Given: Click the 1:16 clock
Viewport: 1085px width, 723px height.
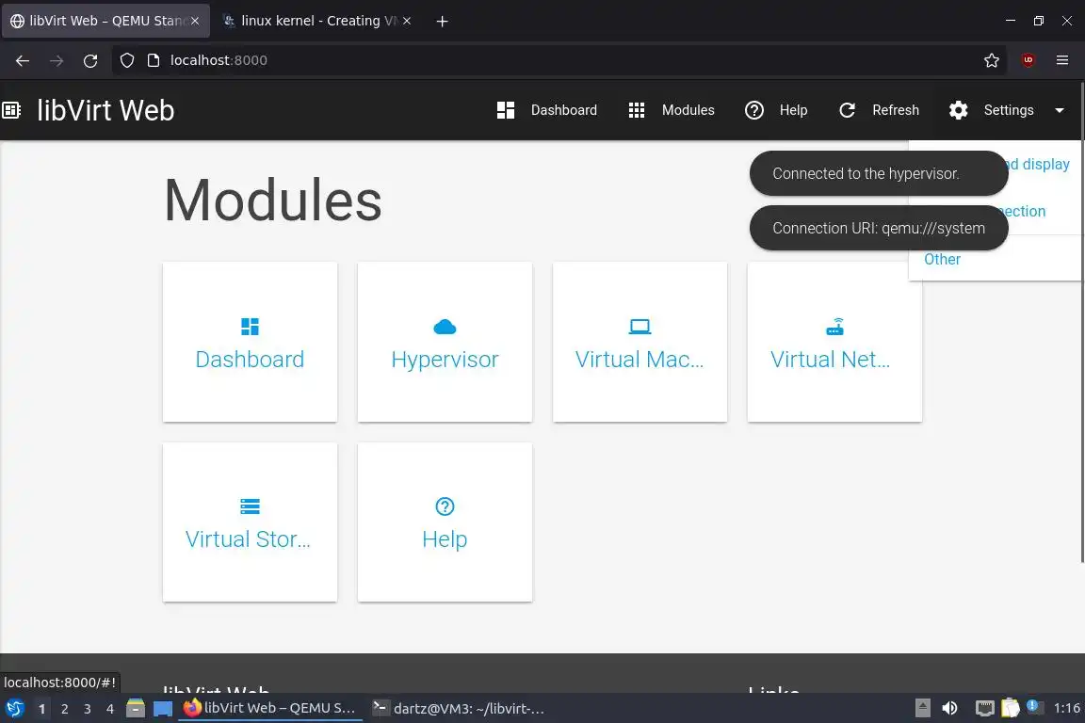Looking at the screenshot, I should point(1066,708).
